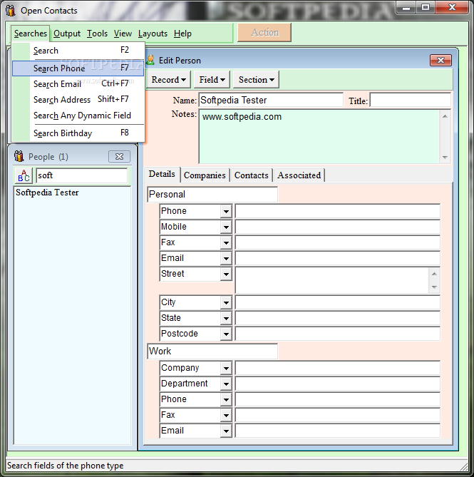Choose Search Any Dynamic Field

(x=78, y=116)
